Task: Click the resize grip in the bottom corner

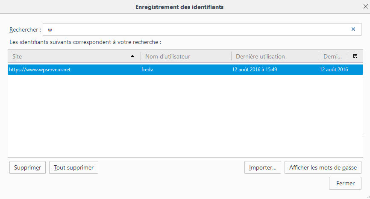Action: [367, 196]
